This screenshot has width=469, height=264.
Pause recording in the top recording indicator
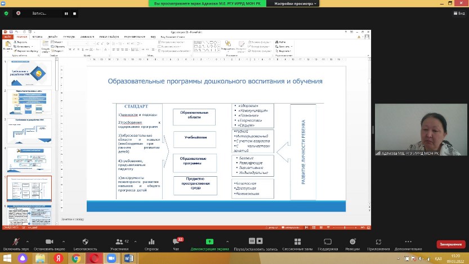tap(66, 13)
